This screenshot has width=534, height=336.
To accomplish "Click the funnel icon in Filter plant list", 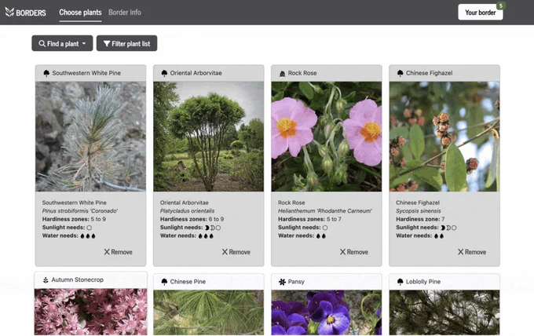I will click(x=107, y=44).
